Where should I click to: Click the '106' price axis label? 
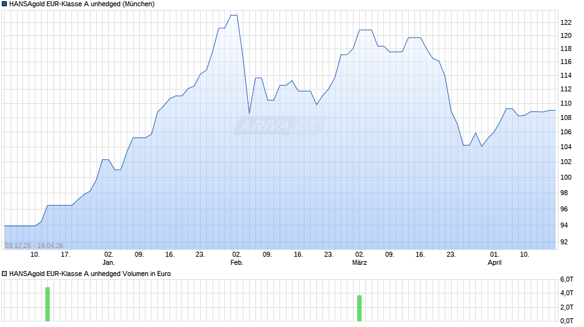566,132
